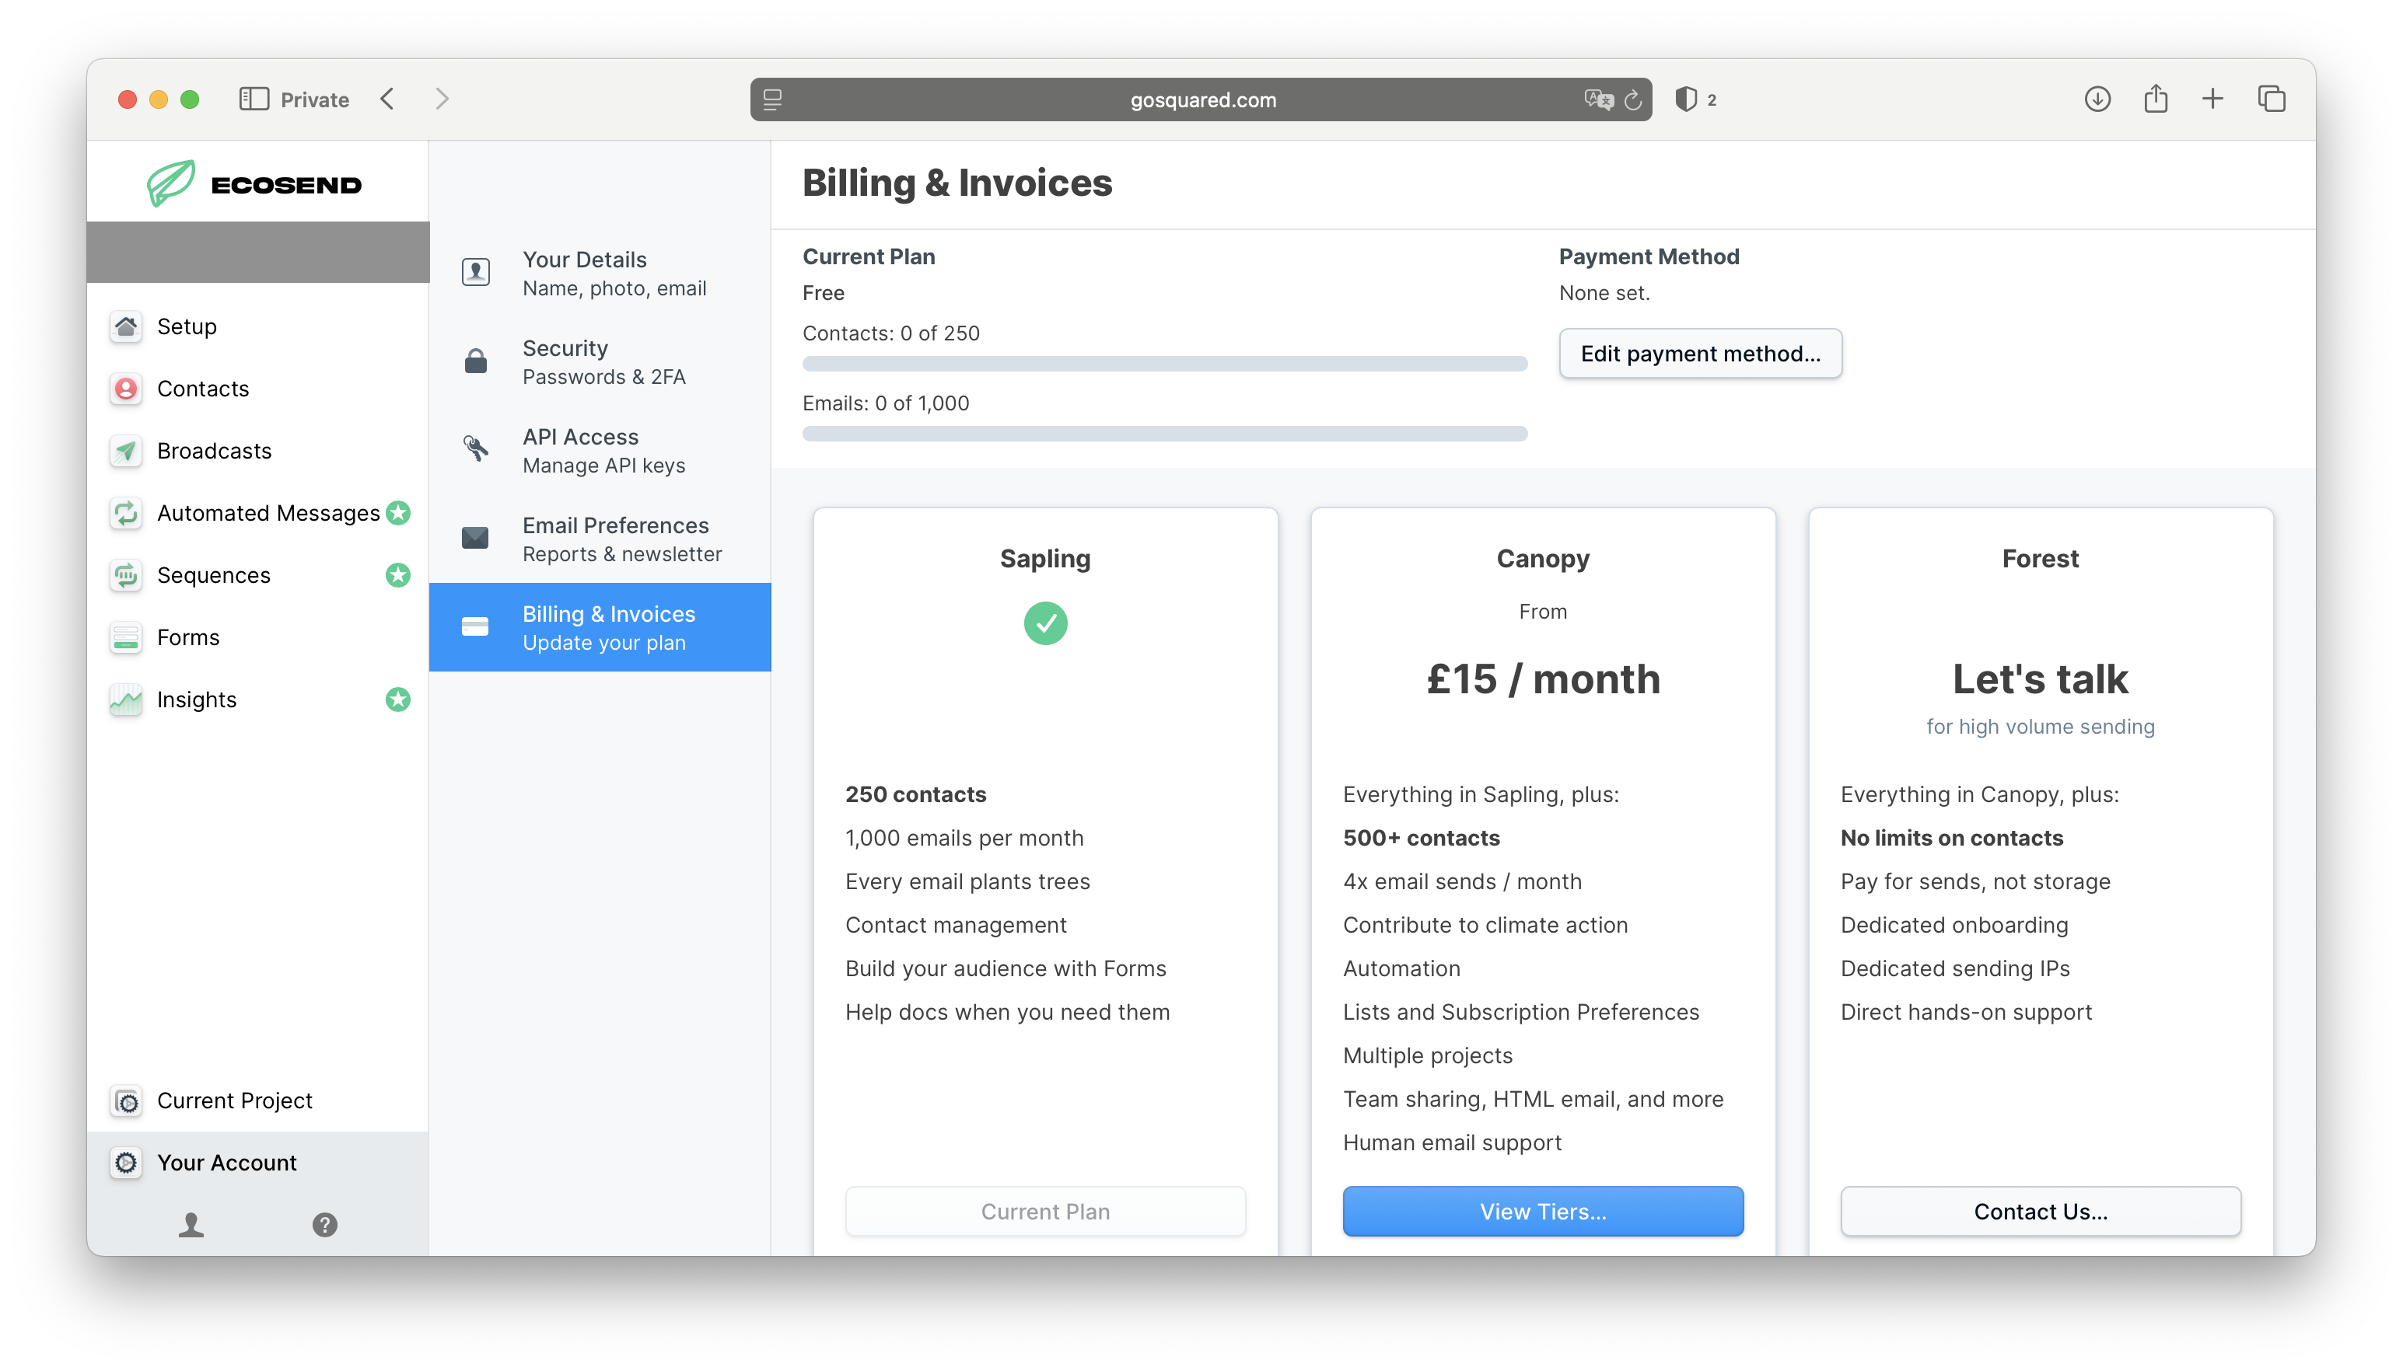Select Setup in the sidebar

tap(187, 326)
